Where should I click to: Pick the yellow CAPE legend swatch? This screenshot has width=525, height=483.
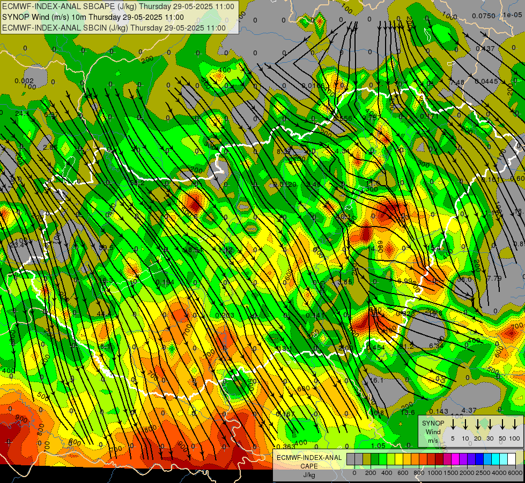point(399,459)
